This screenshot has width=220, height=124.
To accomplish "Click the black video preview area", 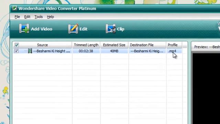I will click(206, 89).
